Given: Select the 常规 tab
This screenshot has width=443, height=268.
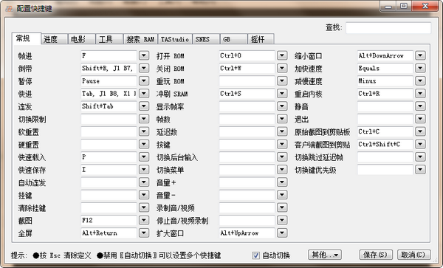Looking at the screenshot, I should (27, 38).
